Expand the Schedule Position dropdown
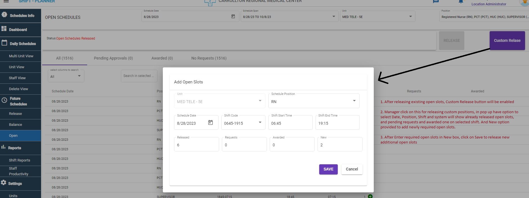 [354, 101]
